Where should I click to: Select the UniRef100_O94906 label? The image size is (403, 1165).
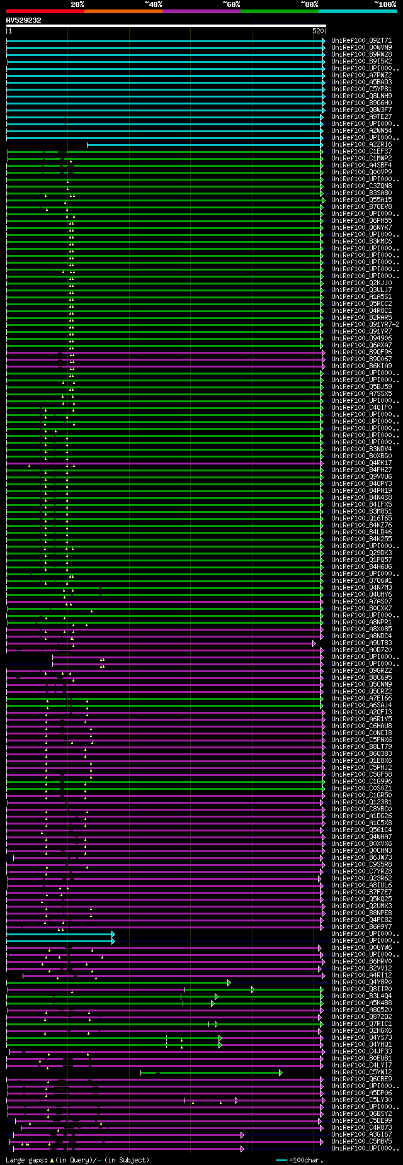(361, 338)
